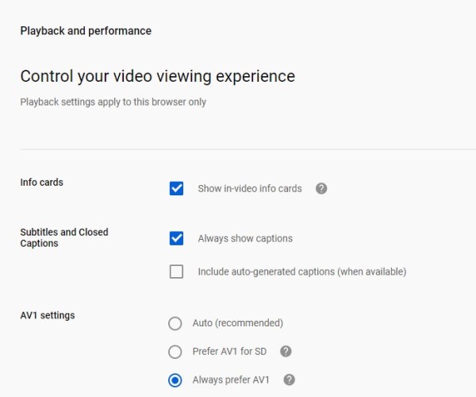This screenshot has width=476, height=397.
Task: Choose the Prefer AV1 for SD radio button
Action: (x=175, y=352)
